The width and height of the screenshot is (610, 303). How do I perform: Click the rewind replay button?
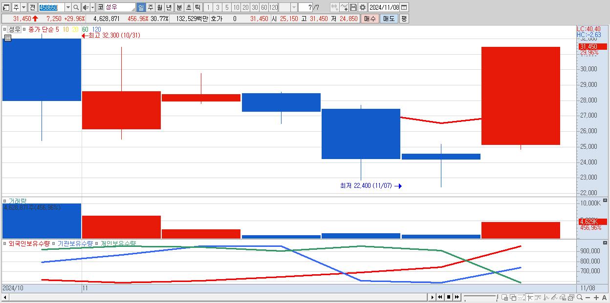(440, 297)
